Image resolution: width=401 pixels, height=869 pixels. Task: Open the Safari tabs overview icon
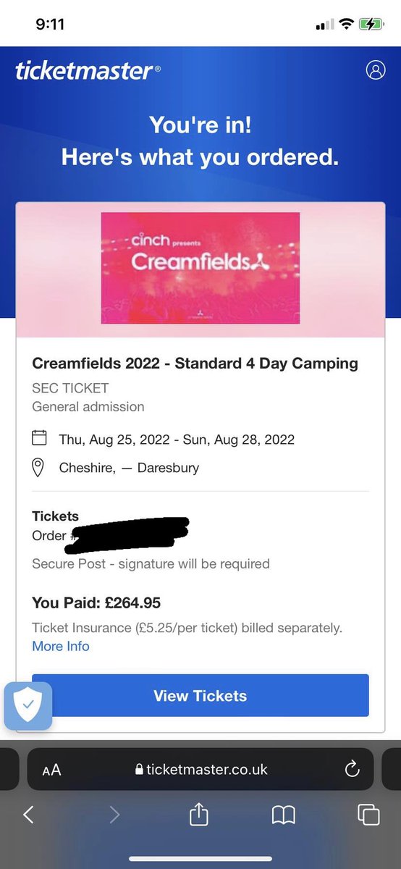[368, 815]
